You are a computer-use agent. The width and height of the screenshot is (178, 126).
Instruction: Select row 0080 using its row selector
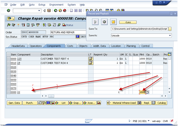(9, 92)
